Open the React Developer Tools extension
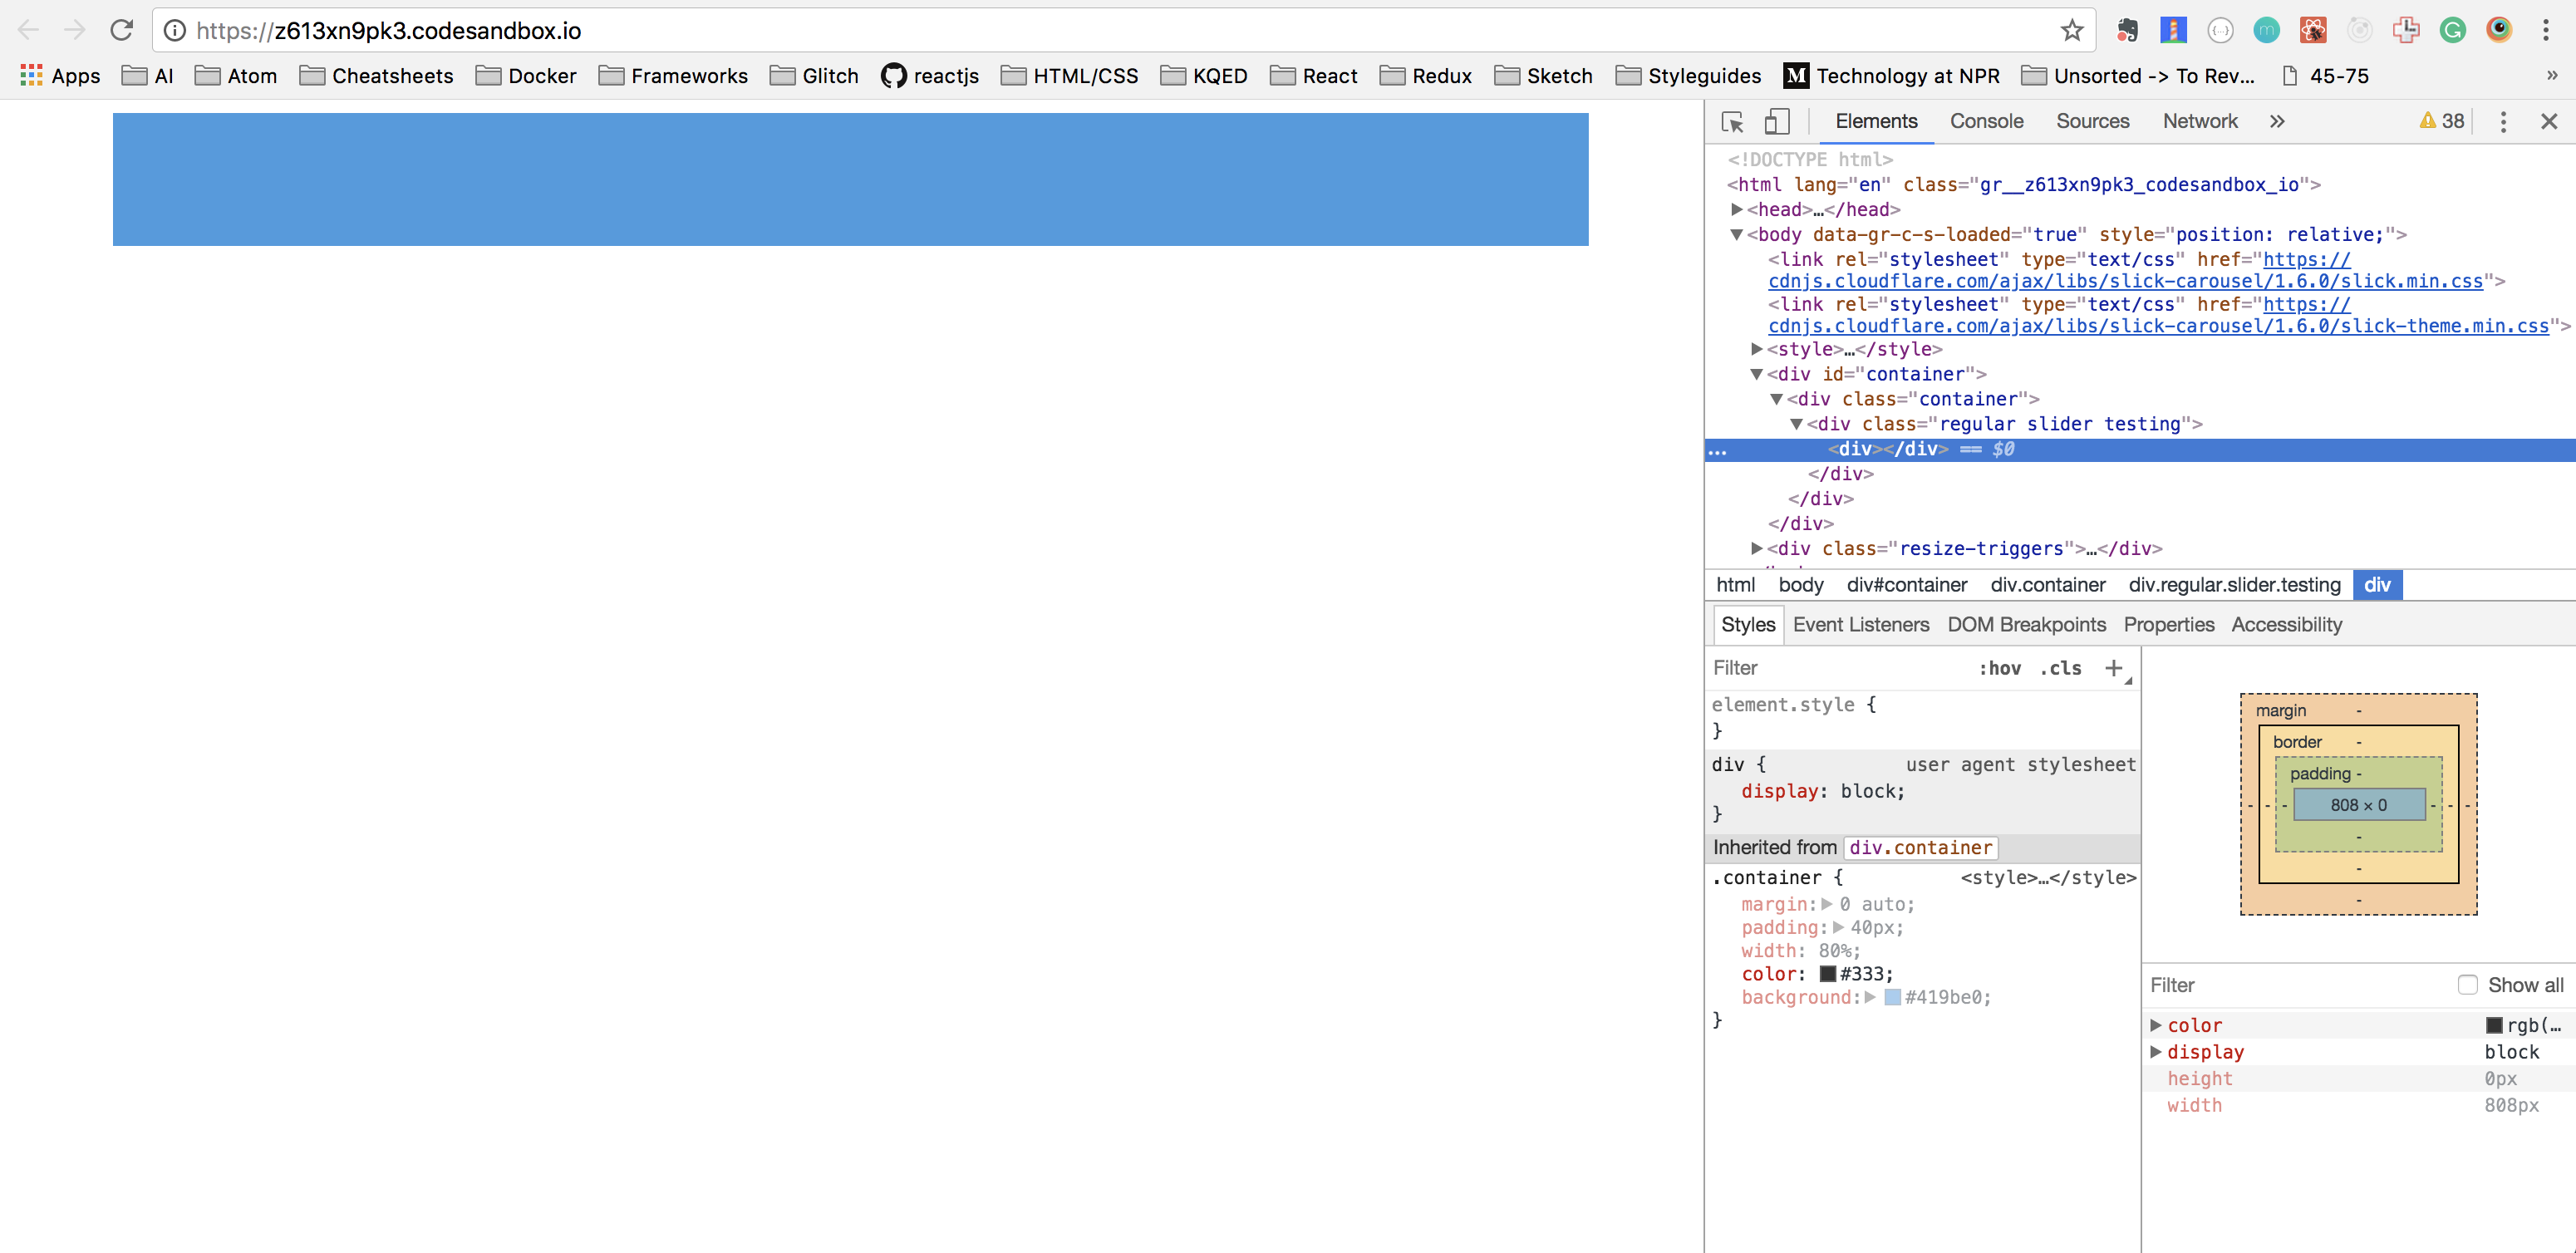Image resolution: width=2576 pixels, height=1253 pixels. (2312, 30)
